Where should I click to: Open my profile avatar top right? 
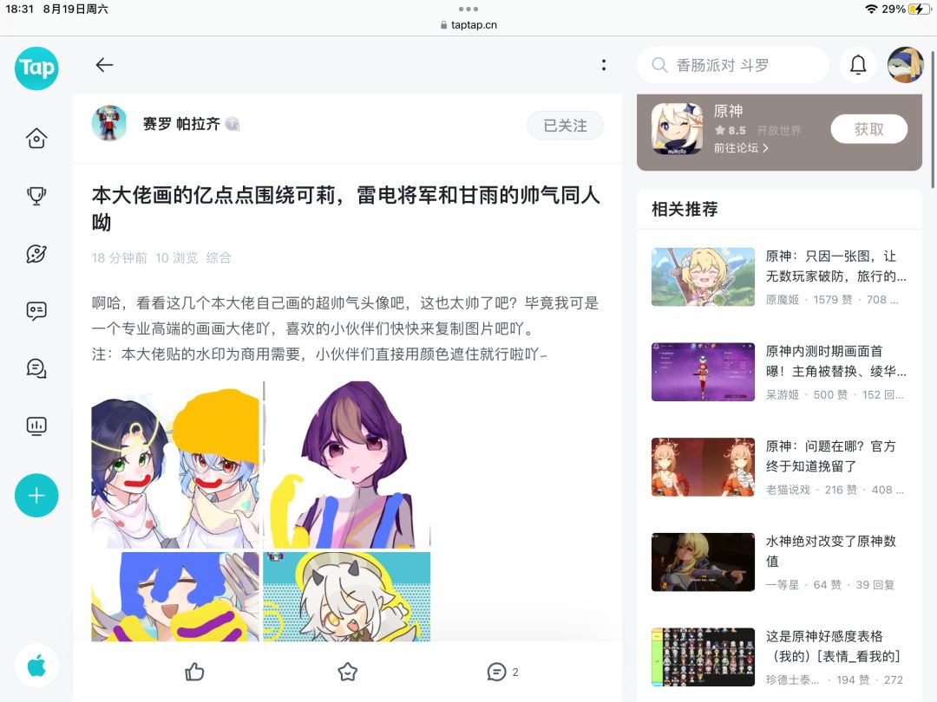coord(905,64)
